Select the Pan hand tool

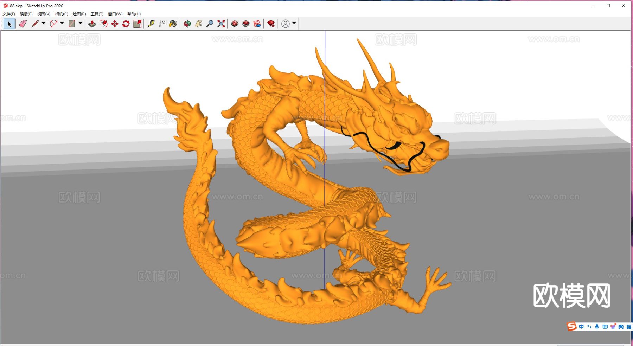(x=198, y=24)
